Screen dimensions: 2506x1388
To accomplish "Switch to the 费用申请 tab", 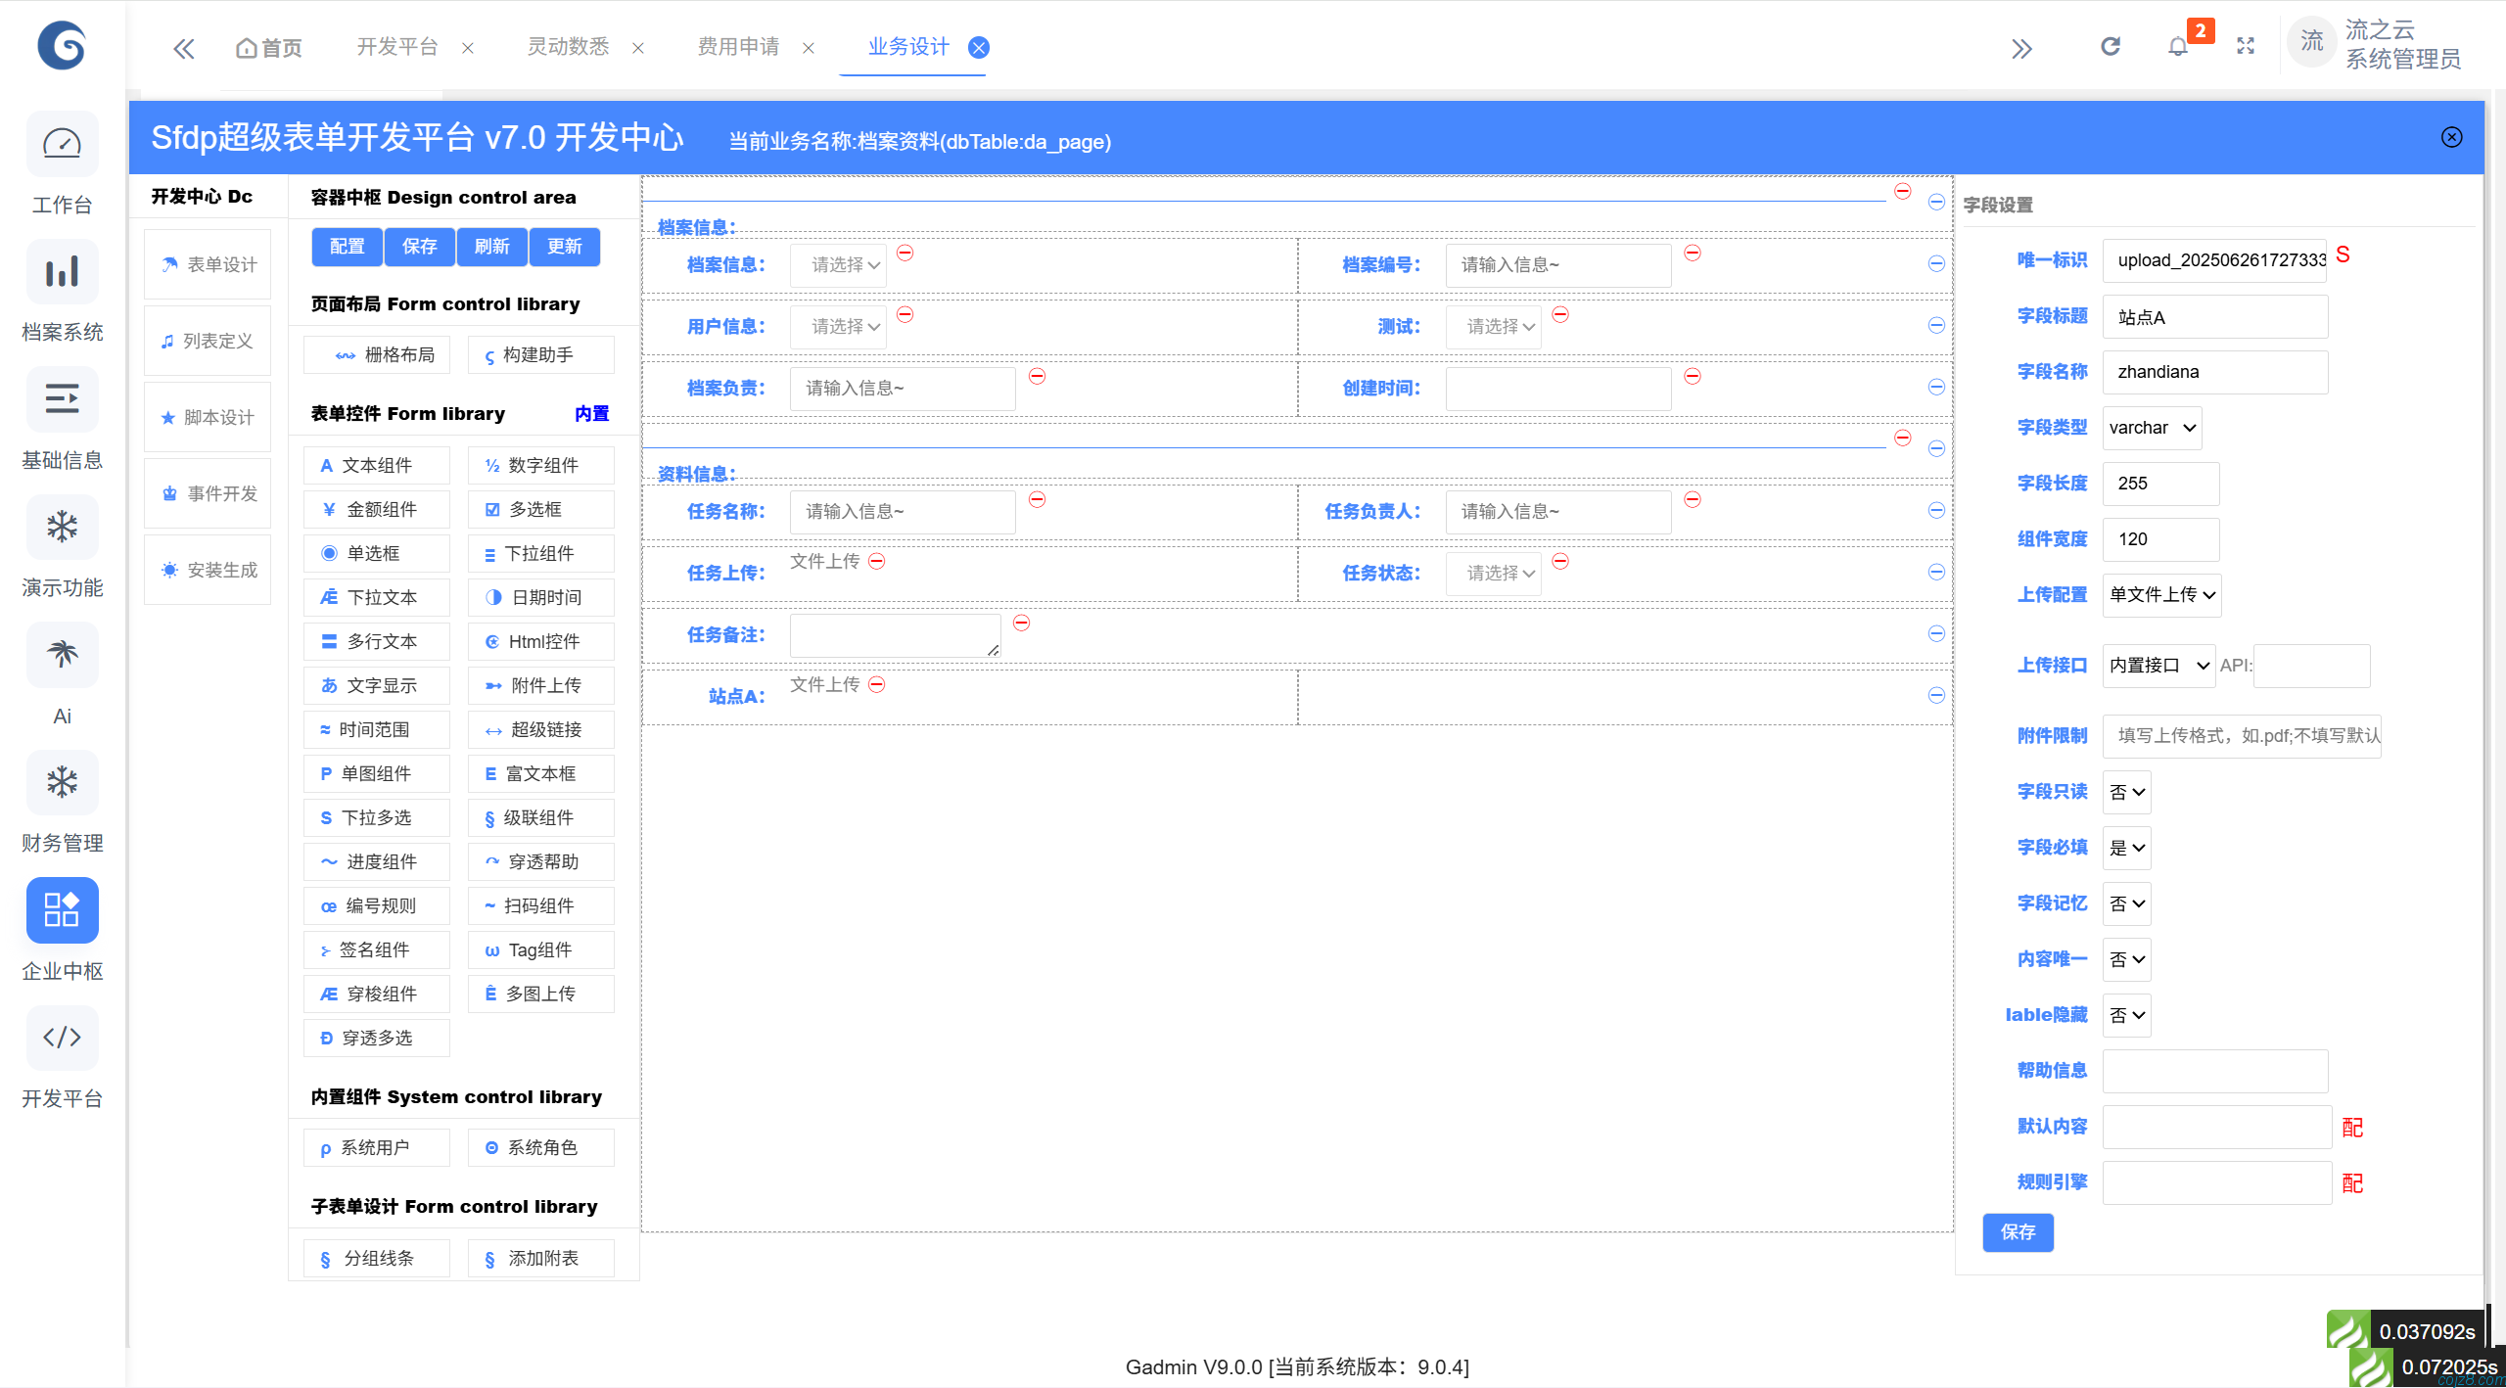I will pos(738,46).
